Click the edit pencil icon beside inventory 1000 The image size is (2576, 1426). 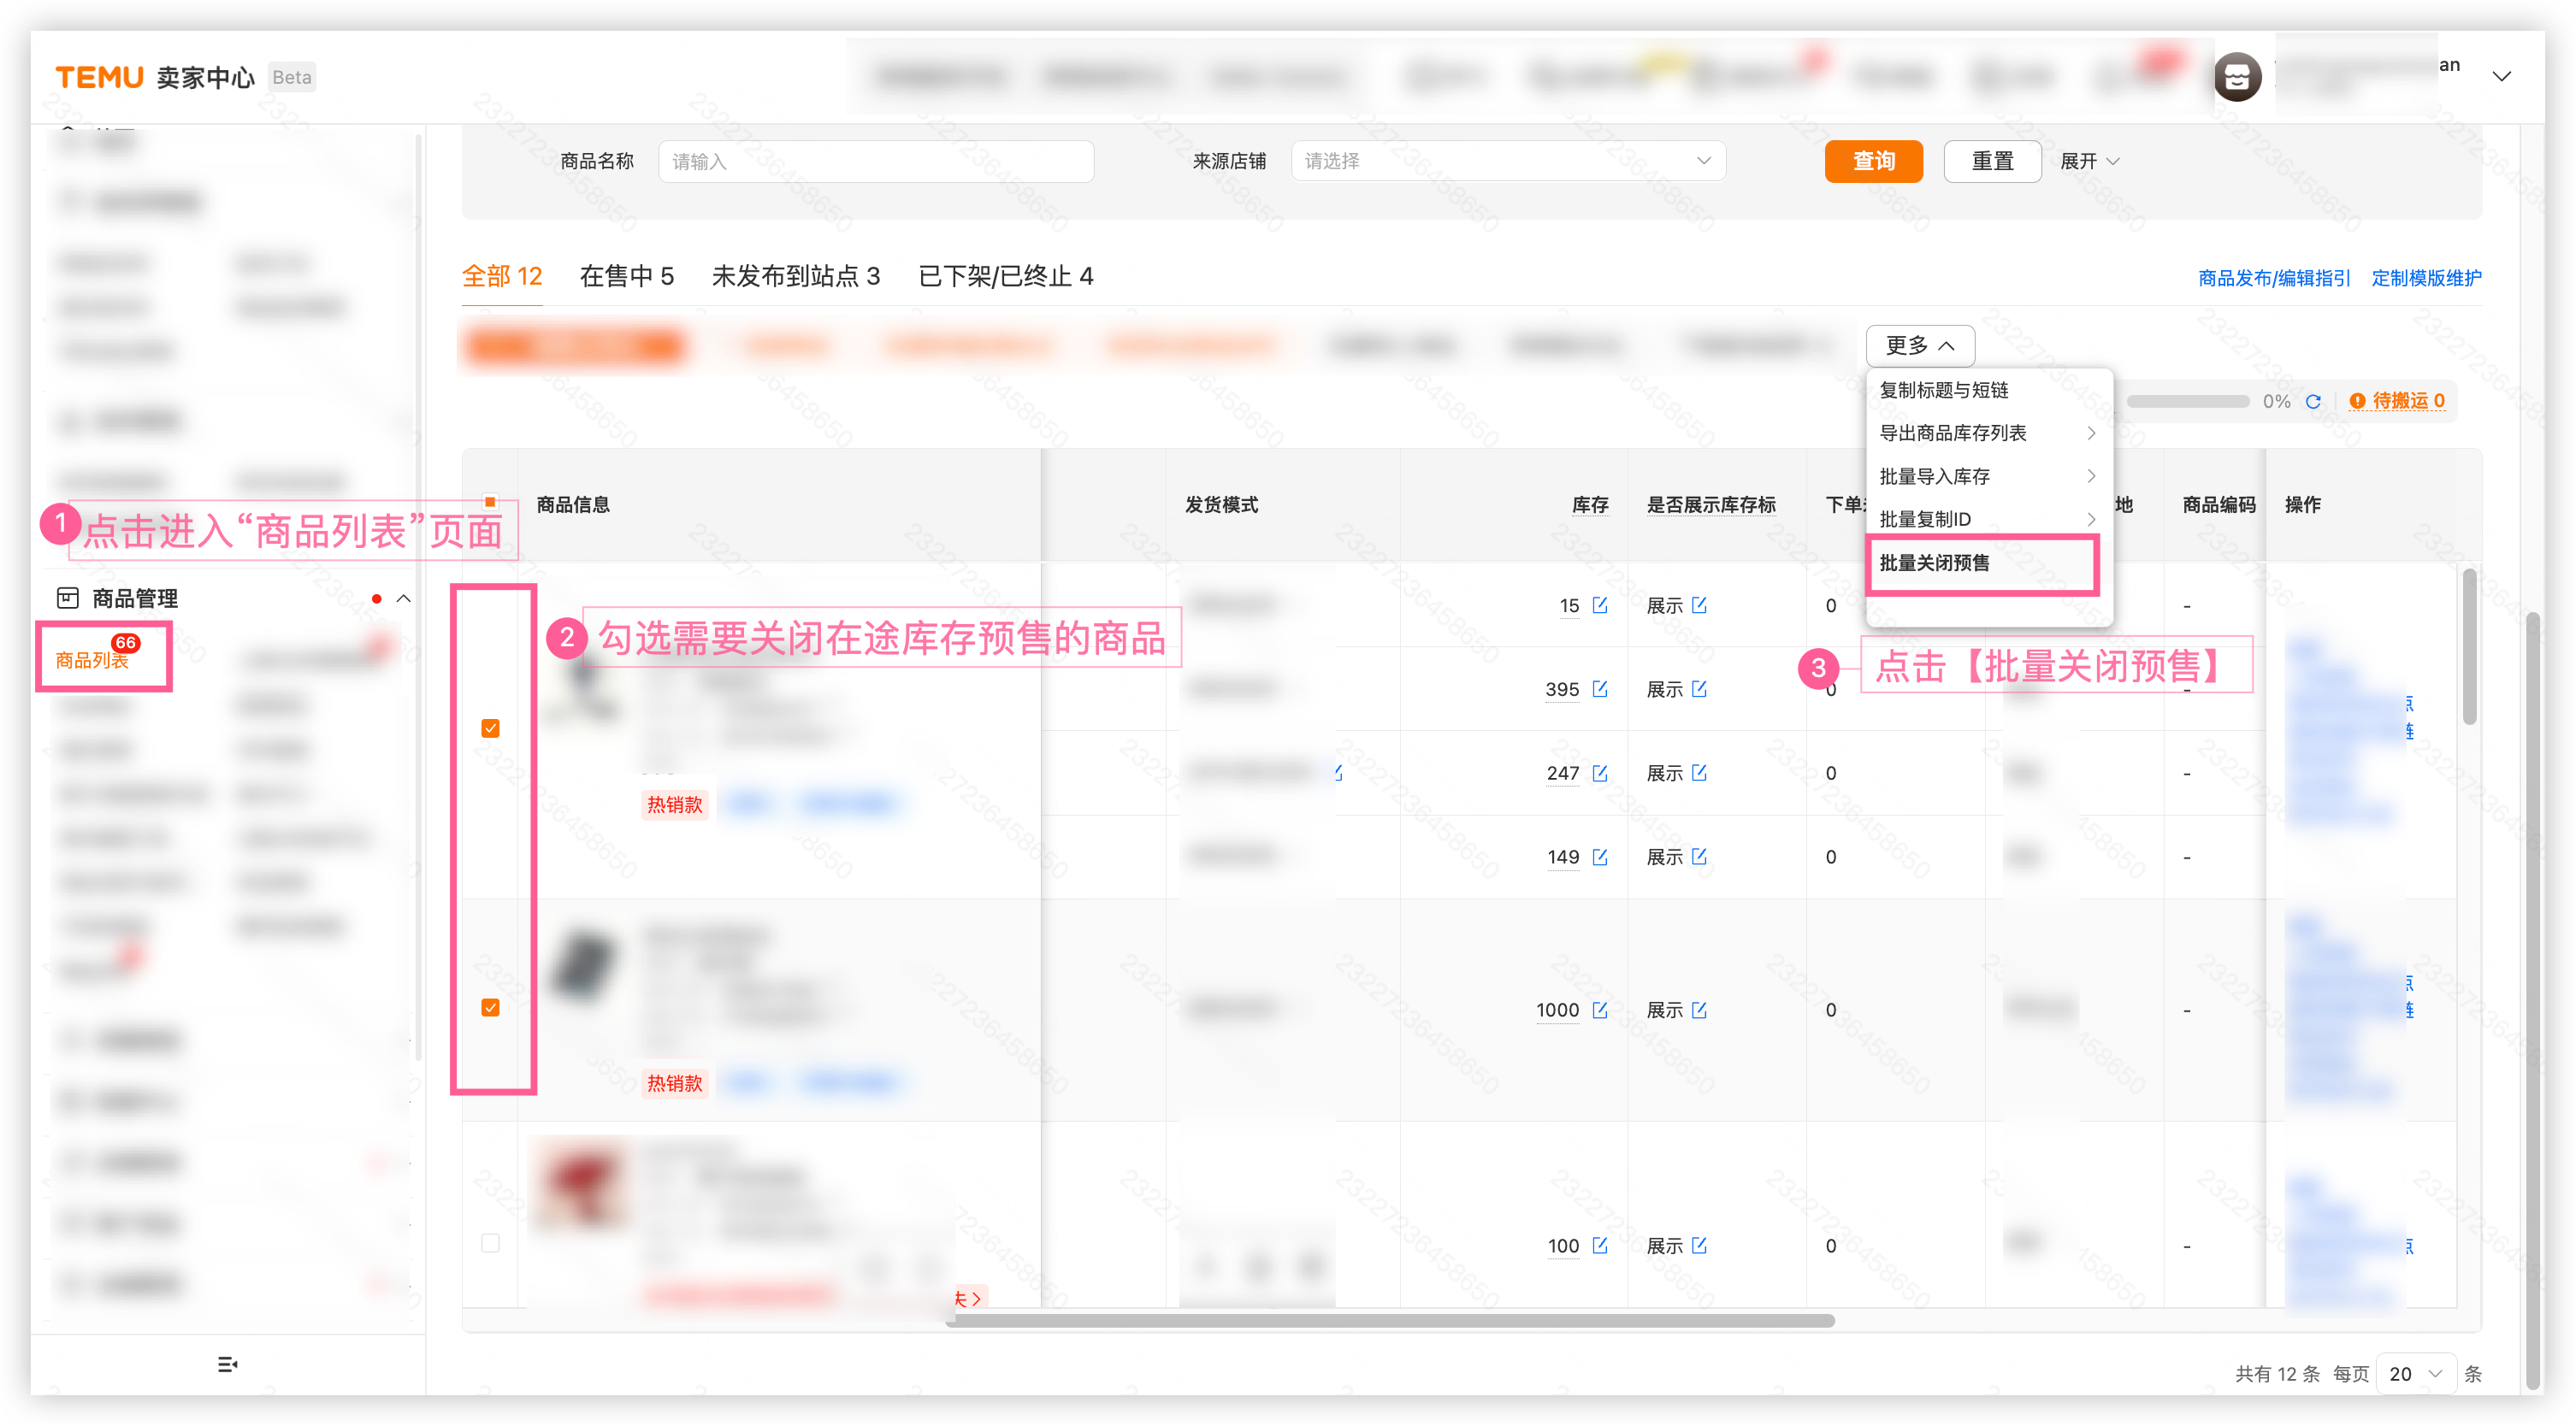pos(1601,1011)
